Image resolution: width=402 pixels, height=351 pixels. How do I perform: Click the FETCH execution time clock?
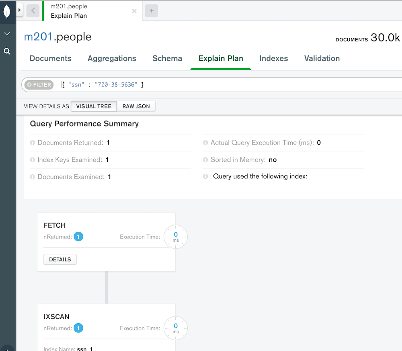176,237
